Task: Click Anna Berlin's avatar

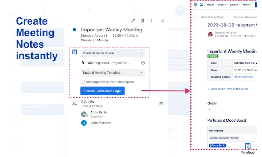Action: point(84,114)
